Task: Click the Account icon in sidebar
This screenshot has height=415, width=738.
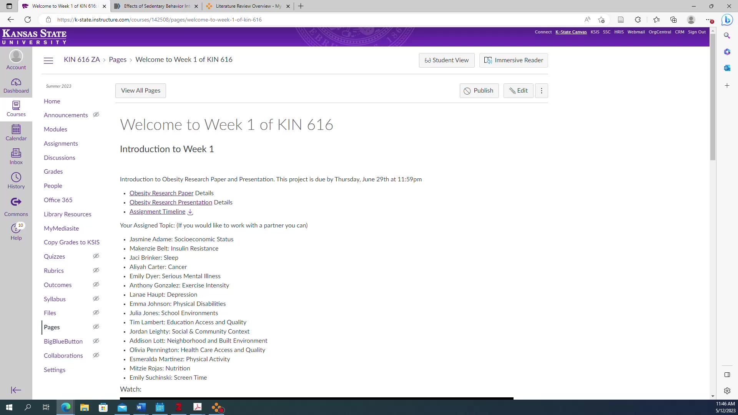Action: pos(16,57)
